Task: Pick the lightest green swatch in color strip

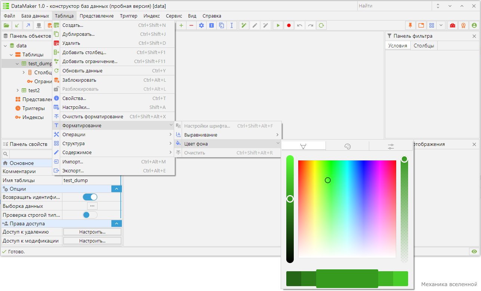Action: (401, 279)
